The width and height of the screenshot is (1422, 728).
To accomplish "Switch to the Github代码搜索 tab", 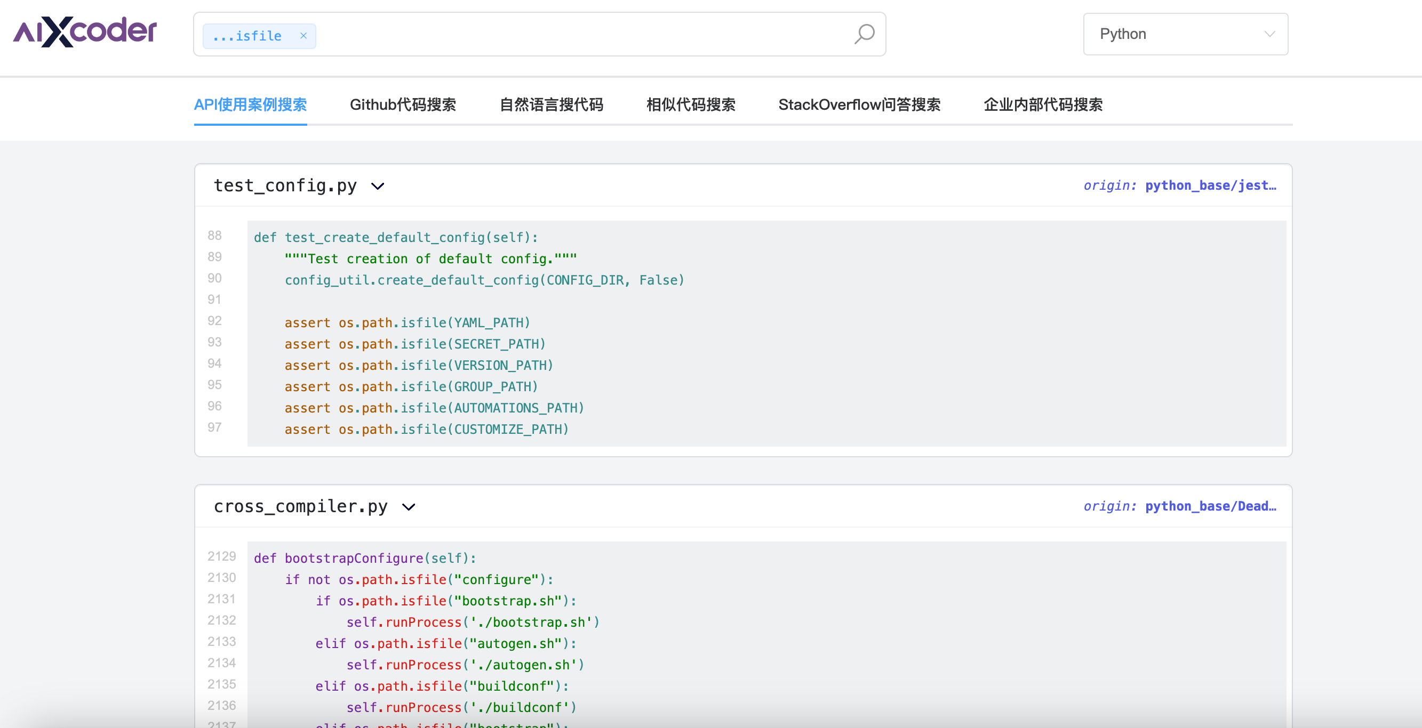I will (x=403, y=106).
